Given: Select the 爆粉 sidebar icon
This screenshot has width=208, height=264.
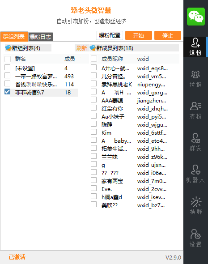Looking at the screenshot, I should [195, 47].
